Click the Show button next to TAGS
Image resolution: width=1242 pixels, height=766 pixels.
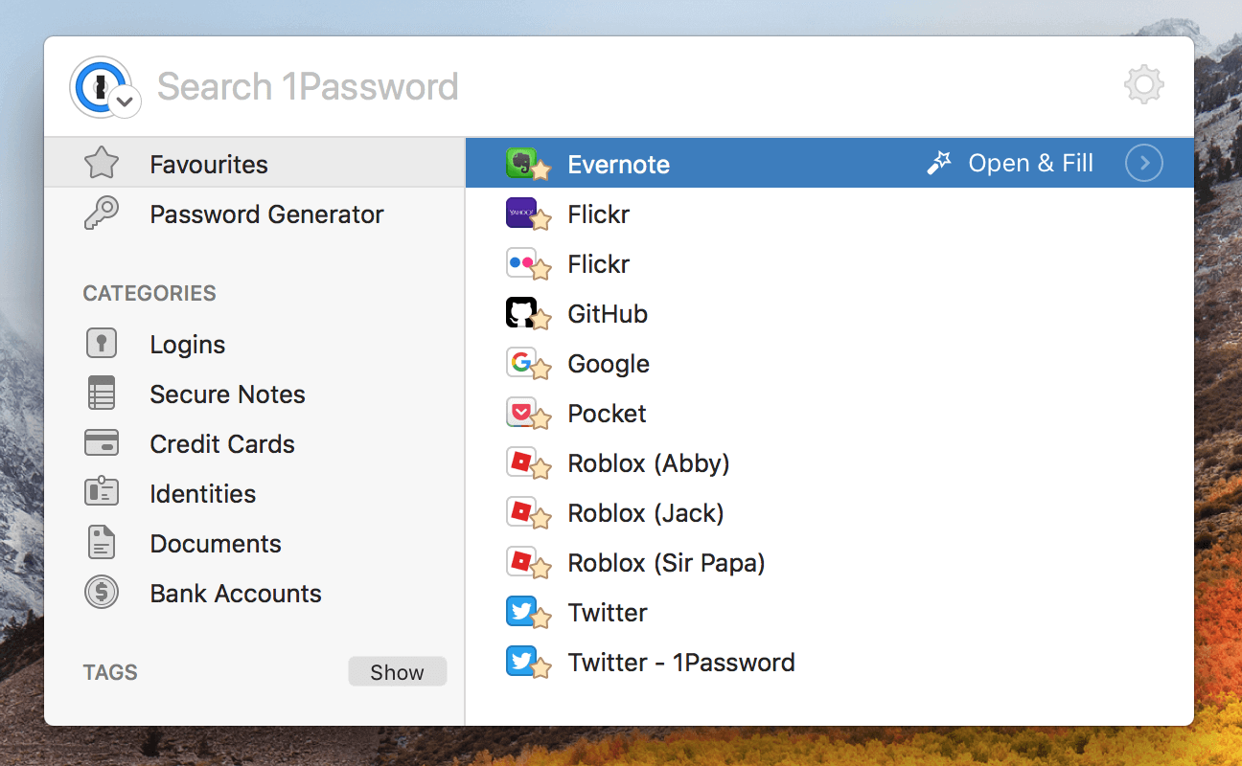click(397, 671)
